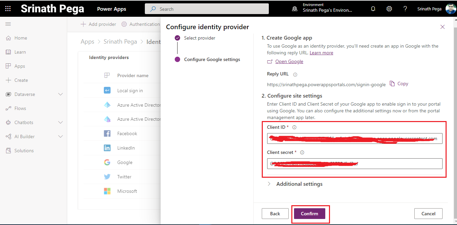Click the info icon beside Reply URL
The width and height of the screenshot is (457, 225).
[295, 74]
